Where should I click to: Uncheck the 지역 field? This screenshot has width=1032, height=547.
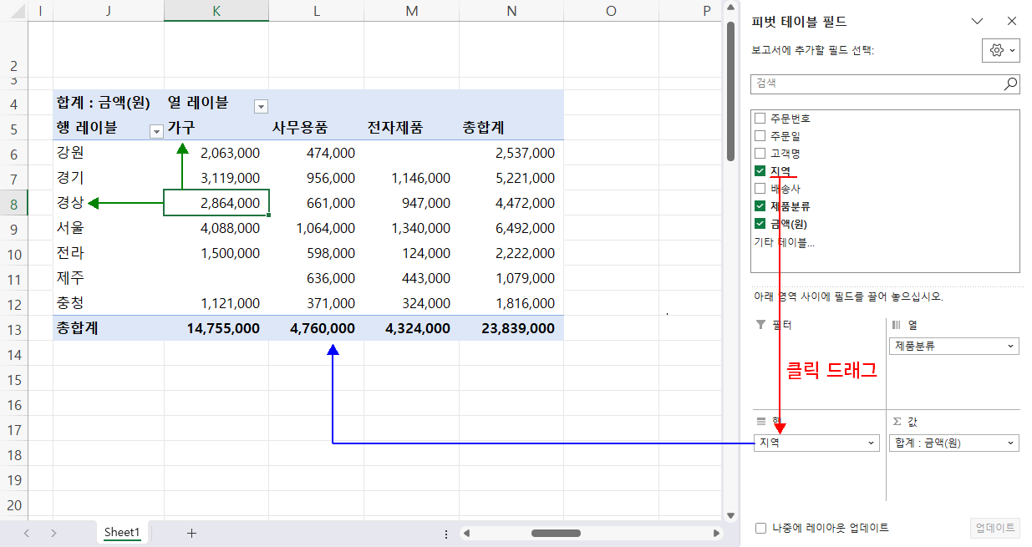(760, 170)
